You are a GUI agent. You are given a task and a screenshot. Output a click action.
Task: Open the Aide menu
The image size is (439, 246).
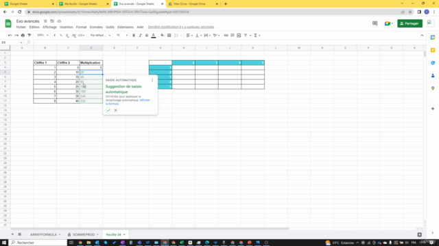tap(140, 27)
